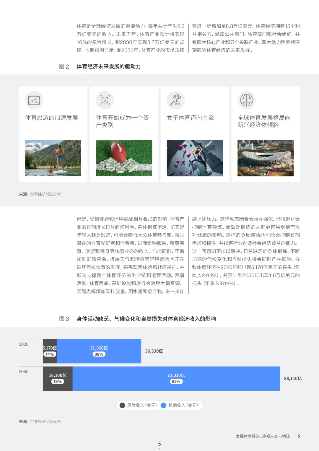Click the paragraph starting 体育是全球经济发展的重要动力
This screenshot has width=319, height=451.
pos(131,38)
